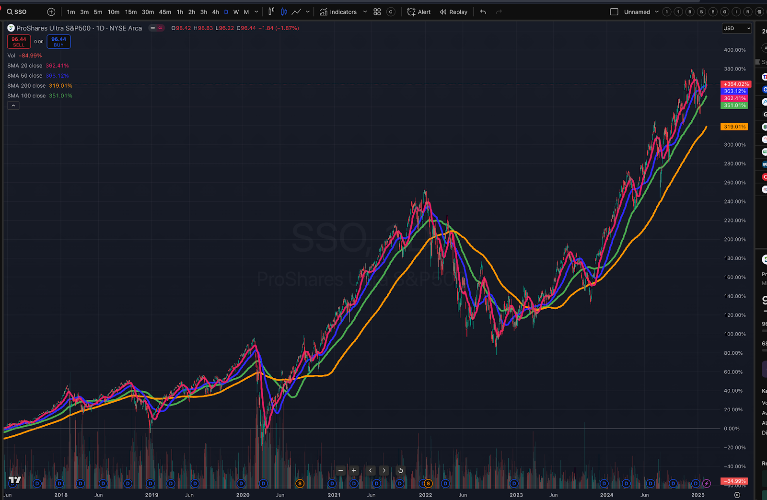The height and width of the screenshot is (500, 767).
Task: Select the SMA 200 close legend
Action: click(x=40, y=86)
